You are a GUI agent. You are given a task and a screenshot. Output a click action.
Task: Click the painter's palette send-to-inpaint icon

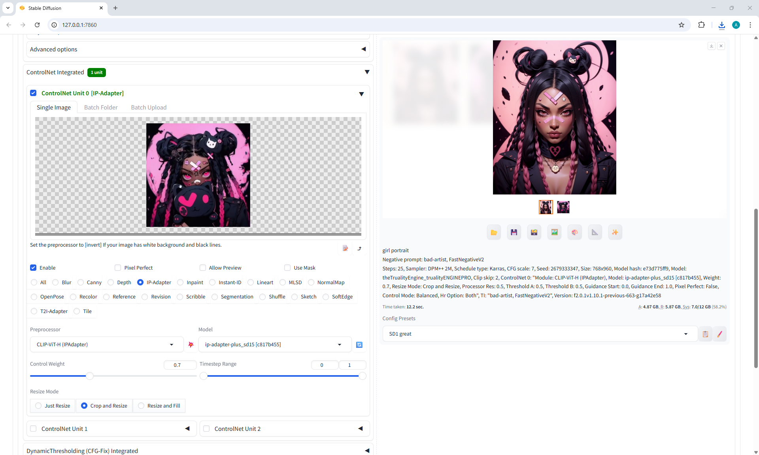[575, 232]
